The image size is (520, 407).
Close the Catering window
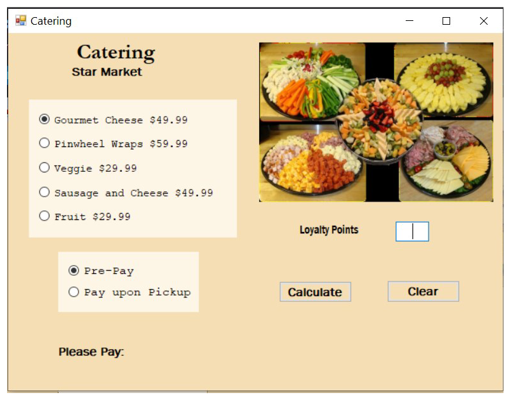pyautogui.click(x=484, y=21)
